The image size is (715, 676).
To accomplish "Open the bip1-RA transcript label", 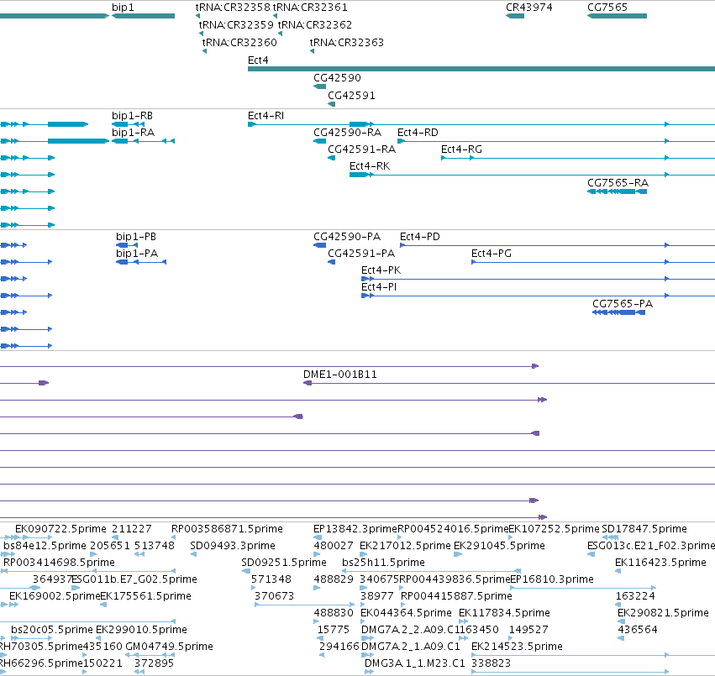I will pos(133,133).
